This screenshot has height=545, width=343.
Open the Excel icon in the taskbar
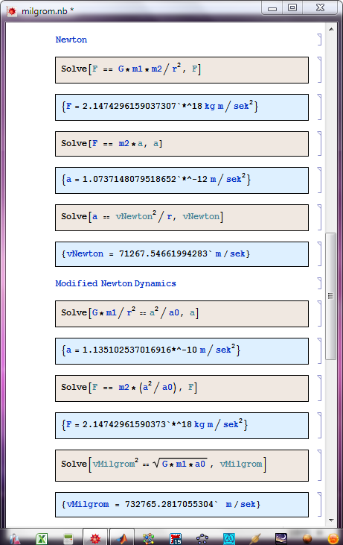click(42, 538)
